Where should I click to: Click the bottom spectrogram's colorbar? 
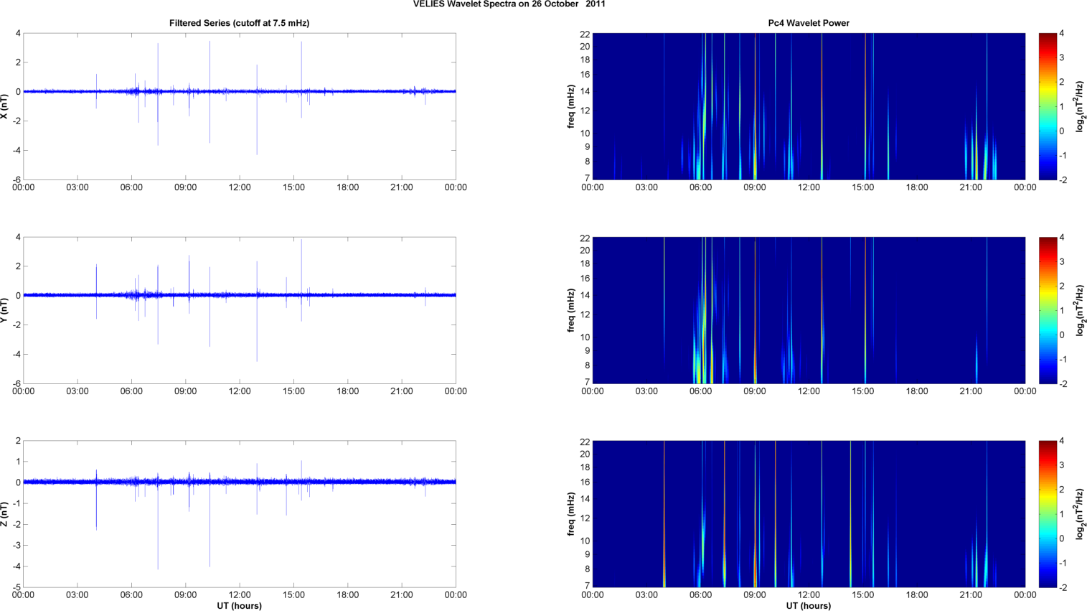(x=1048, y=514)
